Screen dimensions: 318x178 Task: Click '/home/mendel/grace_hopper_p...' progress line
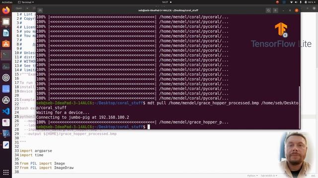[x=194, y=122]
